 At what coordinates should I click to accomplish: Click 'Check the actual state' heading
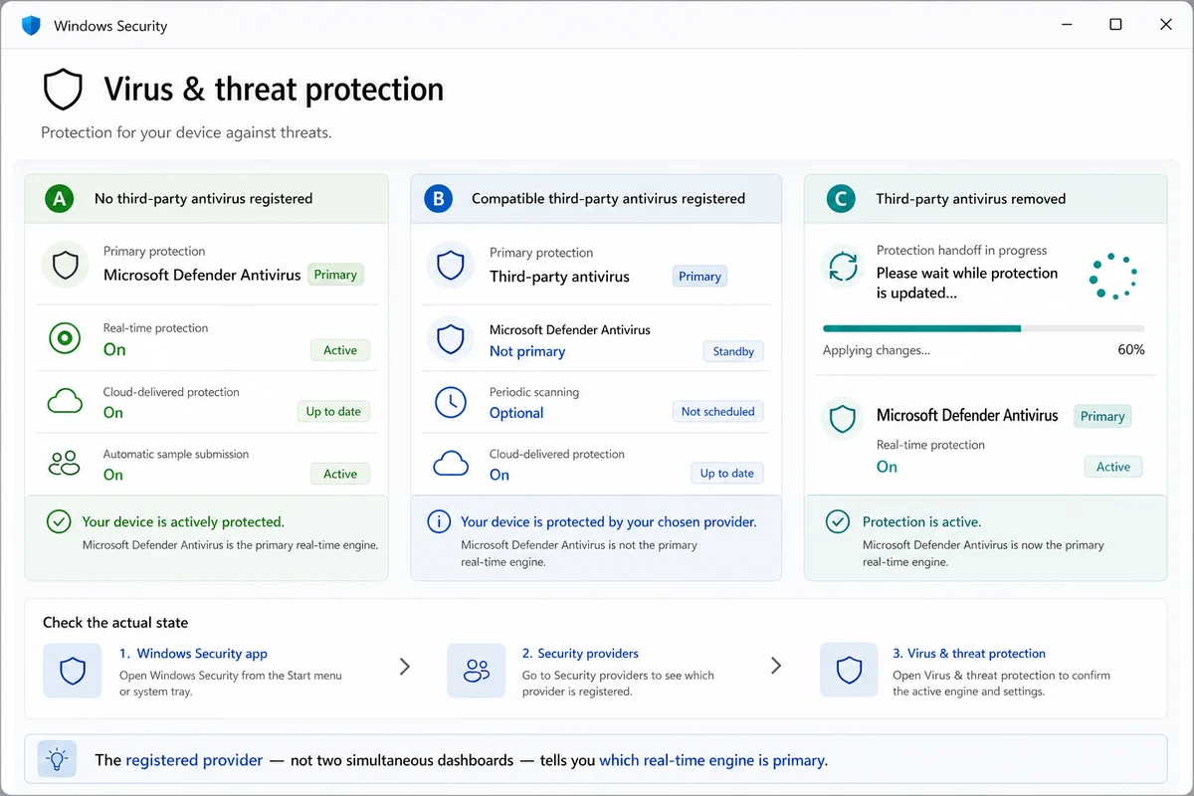click(115, 623)
